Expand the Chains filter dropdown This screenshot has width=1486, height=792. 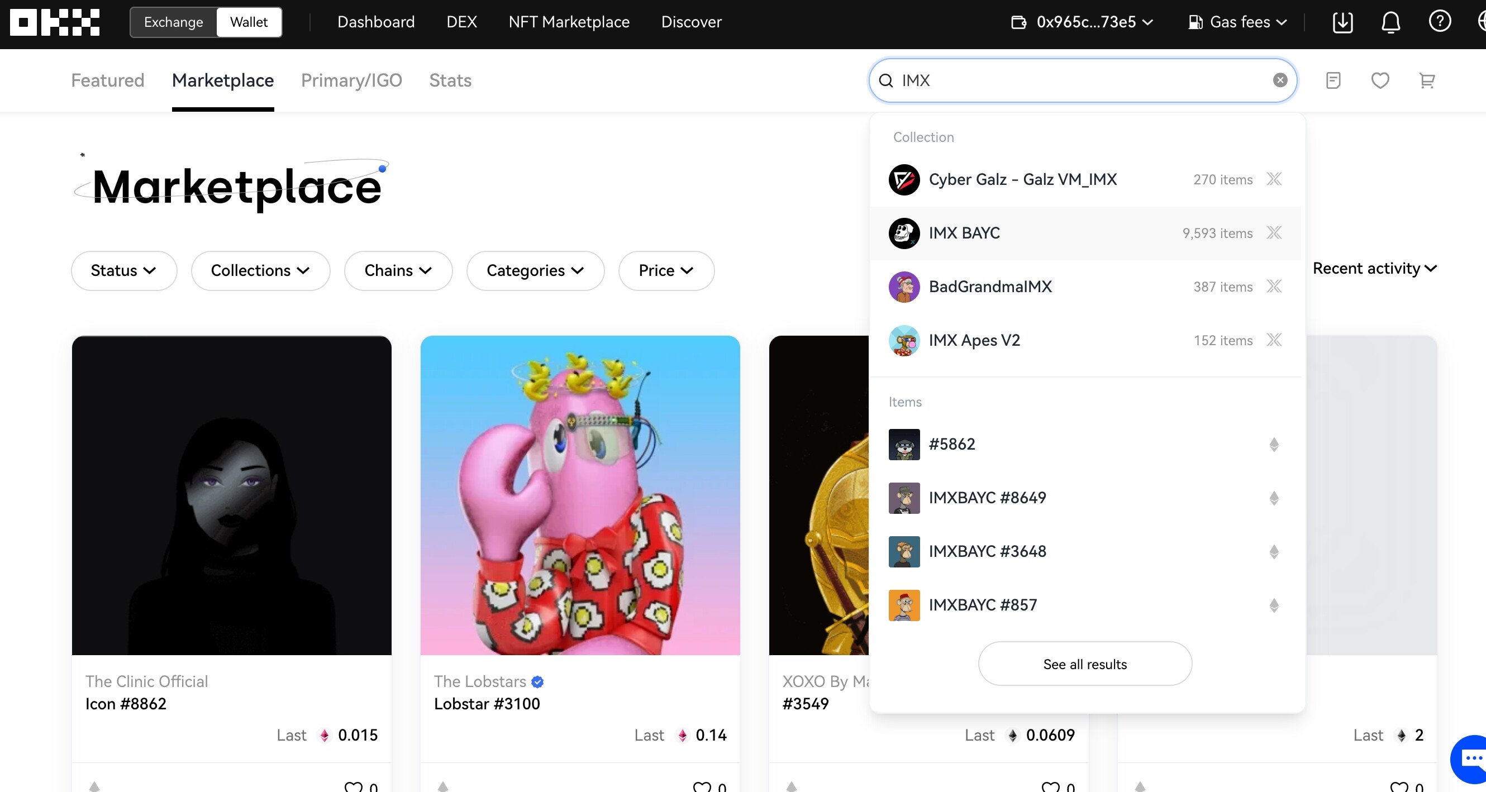(x=398, y=270)
